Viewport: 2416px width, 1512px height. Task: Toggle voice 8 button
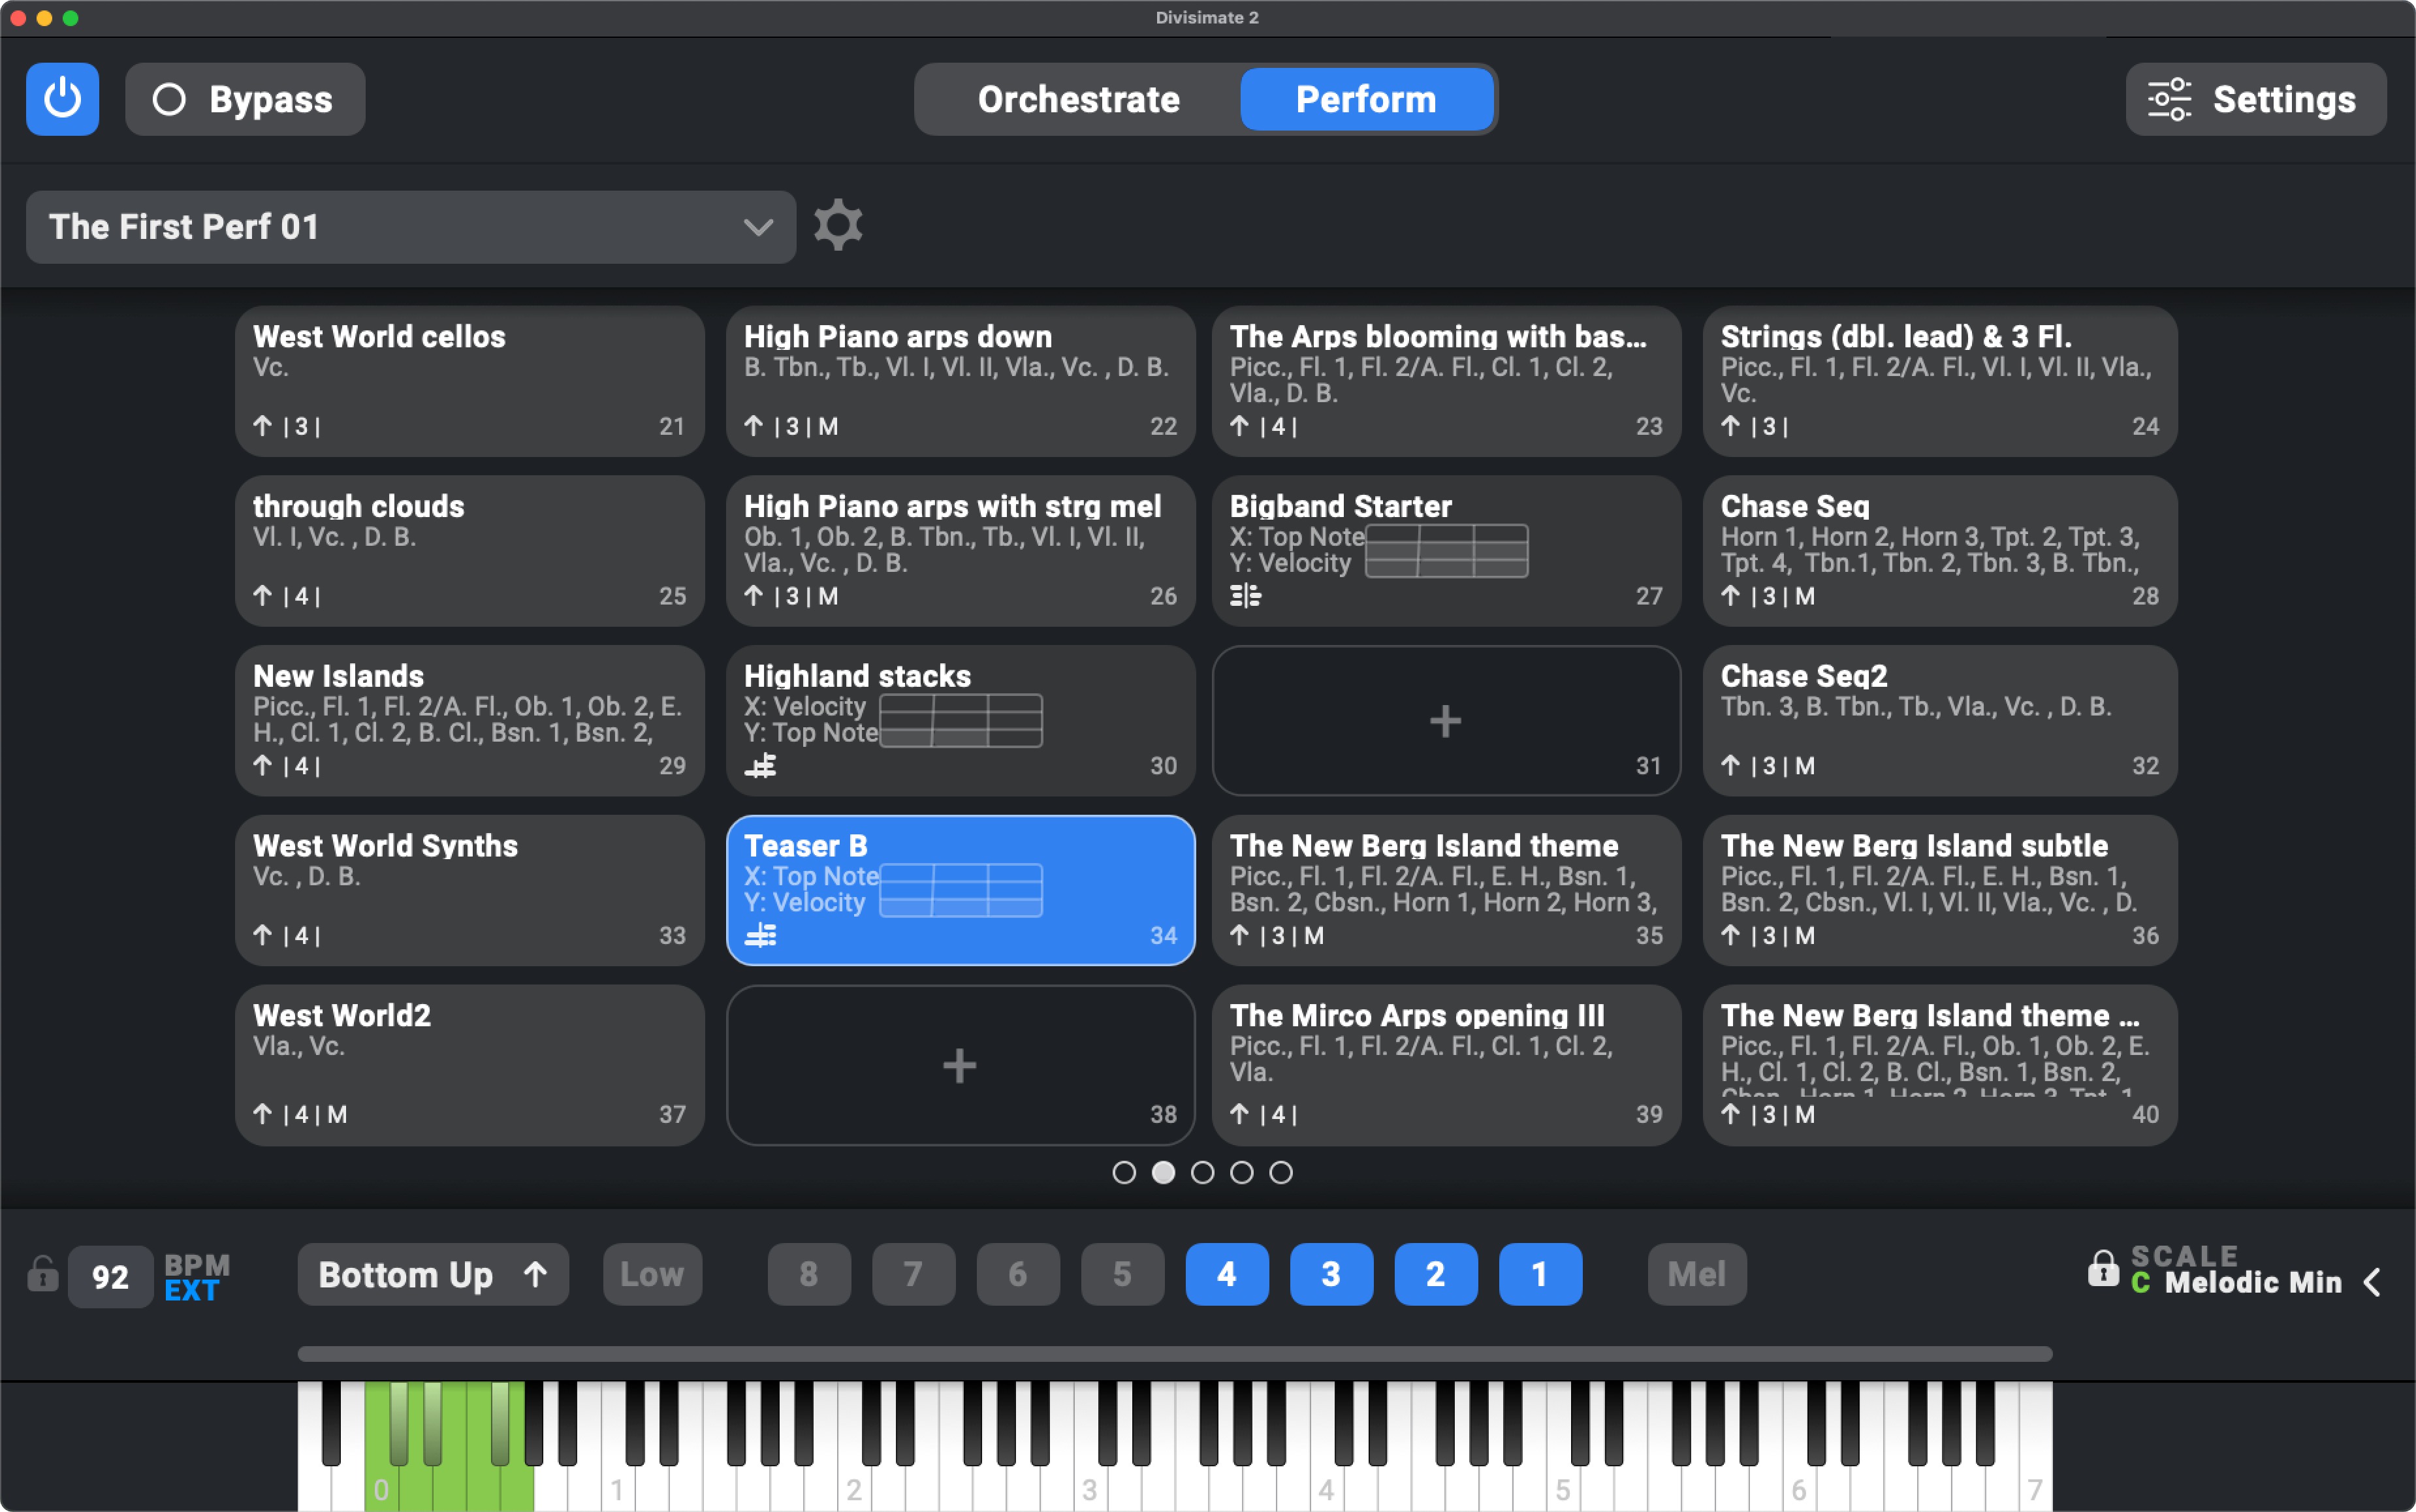809,1274
